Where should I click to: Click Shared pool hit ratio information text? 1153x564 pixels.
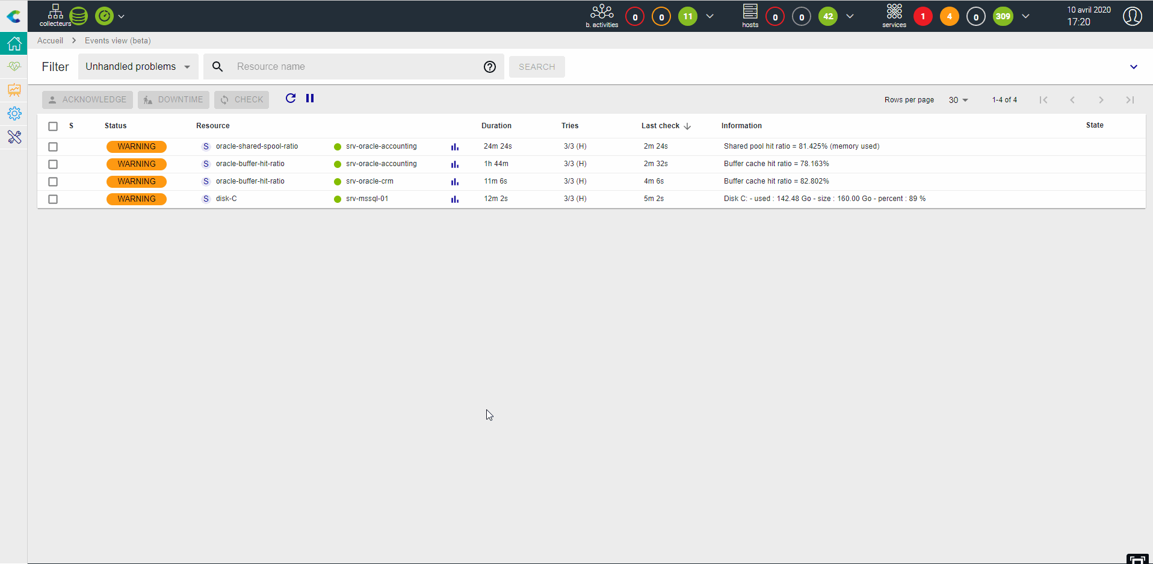pos(802,146)
